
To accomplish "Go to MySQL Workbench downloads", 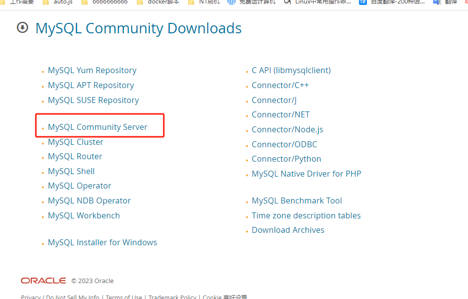I will pyautogui.click(x=84, y=215).
